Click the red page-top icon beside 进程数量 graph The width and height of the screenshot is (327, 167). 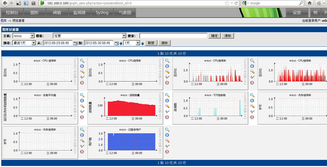coord(167,117)
